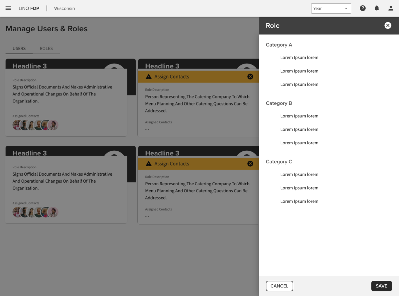The height and width of the screenshot is (296, 399).
Task: Switch to the Users tab
Action: coord(19,49)
